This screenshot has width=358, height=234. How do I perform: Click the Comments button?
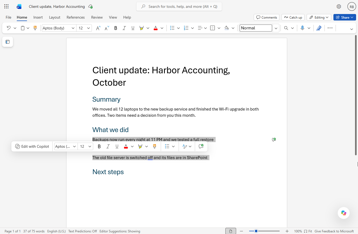tap(267, 17)
